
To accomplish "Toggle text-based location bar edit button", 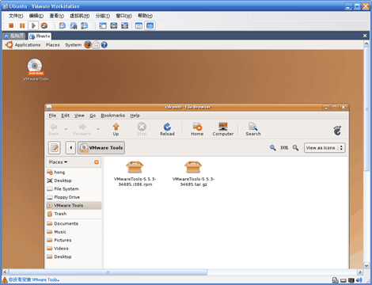I will pyautogui.click(x=55, y=148).
